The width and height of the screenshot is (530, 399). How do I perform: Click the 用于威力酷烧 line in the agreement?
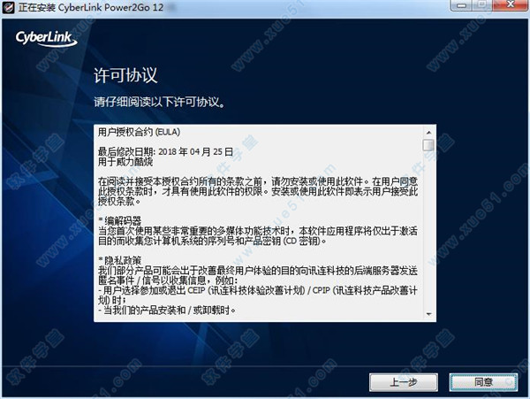tap(125, 161)
